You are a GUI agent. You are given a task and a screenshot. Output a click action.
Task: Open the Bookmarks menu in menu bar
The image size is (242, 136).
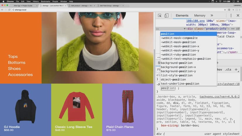coord(46,1)
